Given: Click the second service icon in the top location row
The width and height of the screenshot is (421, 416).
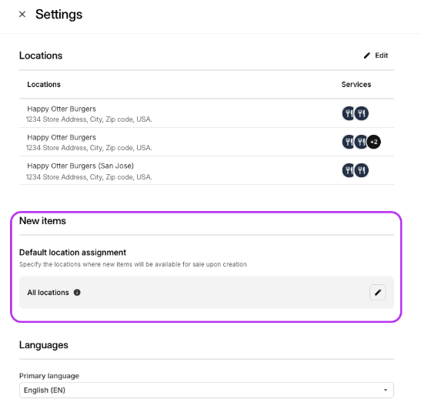Looking at the screenshot, I should click(362, 113).
